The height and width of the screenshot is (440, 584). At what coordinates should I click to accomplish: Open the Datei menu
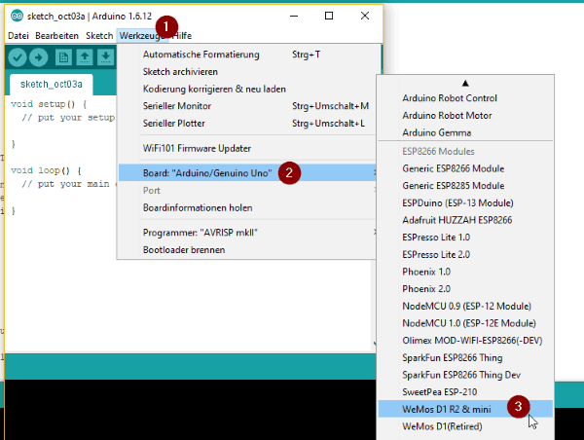(19, 35)
